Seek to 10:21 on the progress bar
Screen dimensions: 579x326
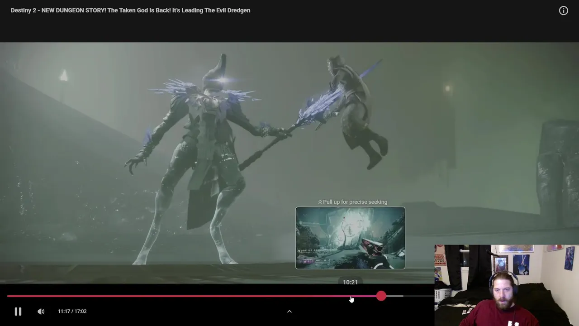pyautogui.click(x=350, y=296)
